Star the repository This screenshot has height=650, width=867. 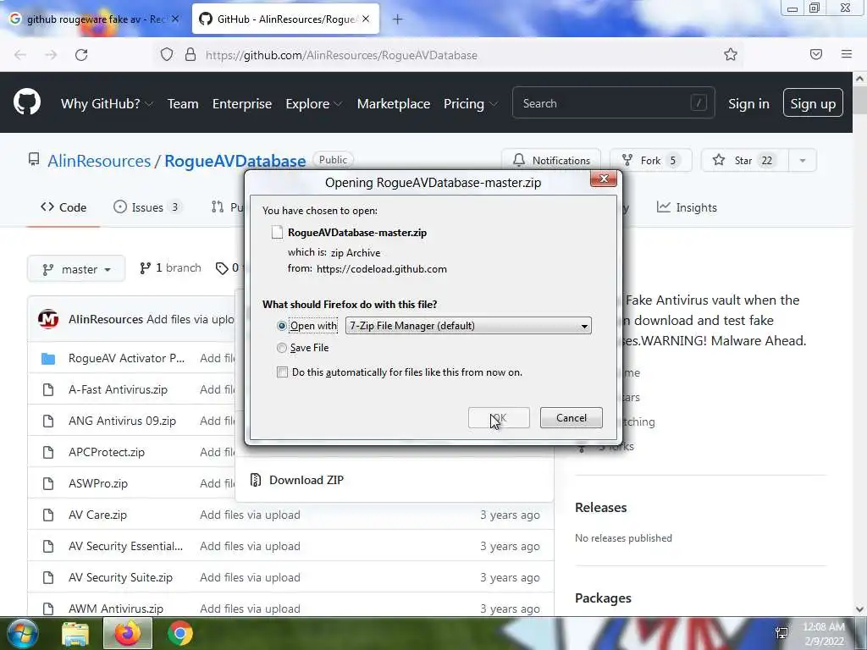[745, 160]
